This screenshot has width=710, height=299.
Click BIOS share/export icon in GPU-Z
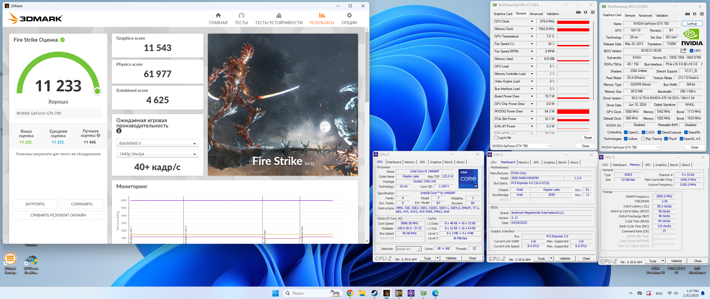coord(683,51)
